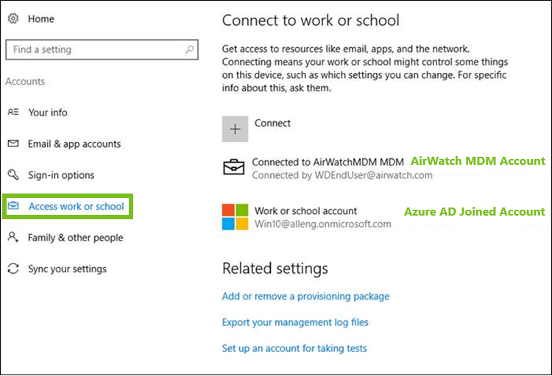Click the AirWatchMDM briefcase icon
The width and height of the screenshot is (552, 376).
[234, 167]
